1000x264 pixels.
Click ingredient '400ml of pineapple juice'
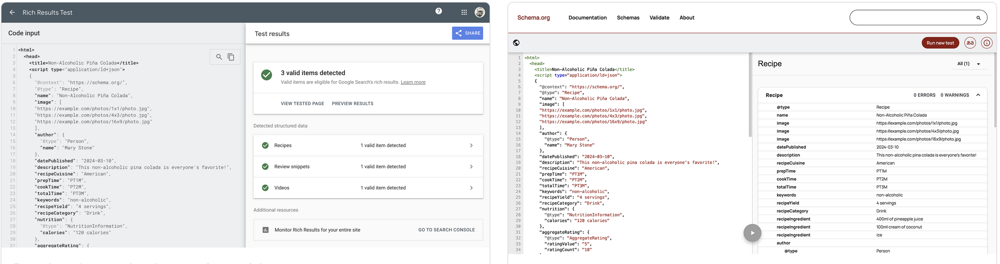[899, 219]
